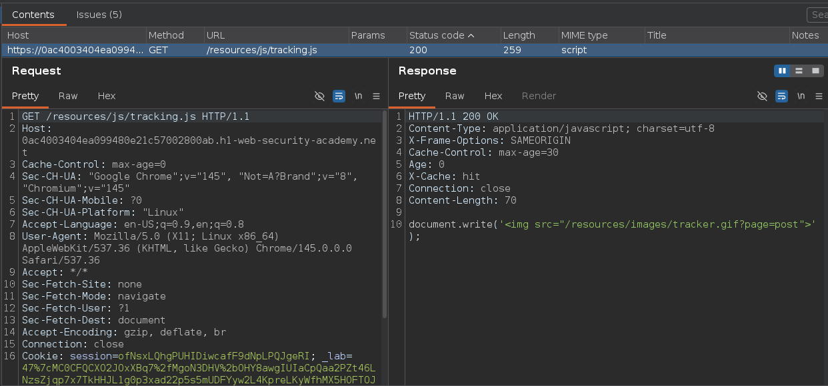Switch to top/bottom split layout icon
The width and height of the screenshot is (828, 386).
(798, 71)
